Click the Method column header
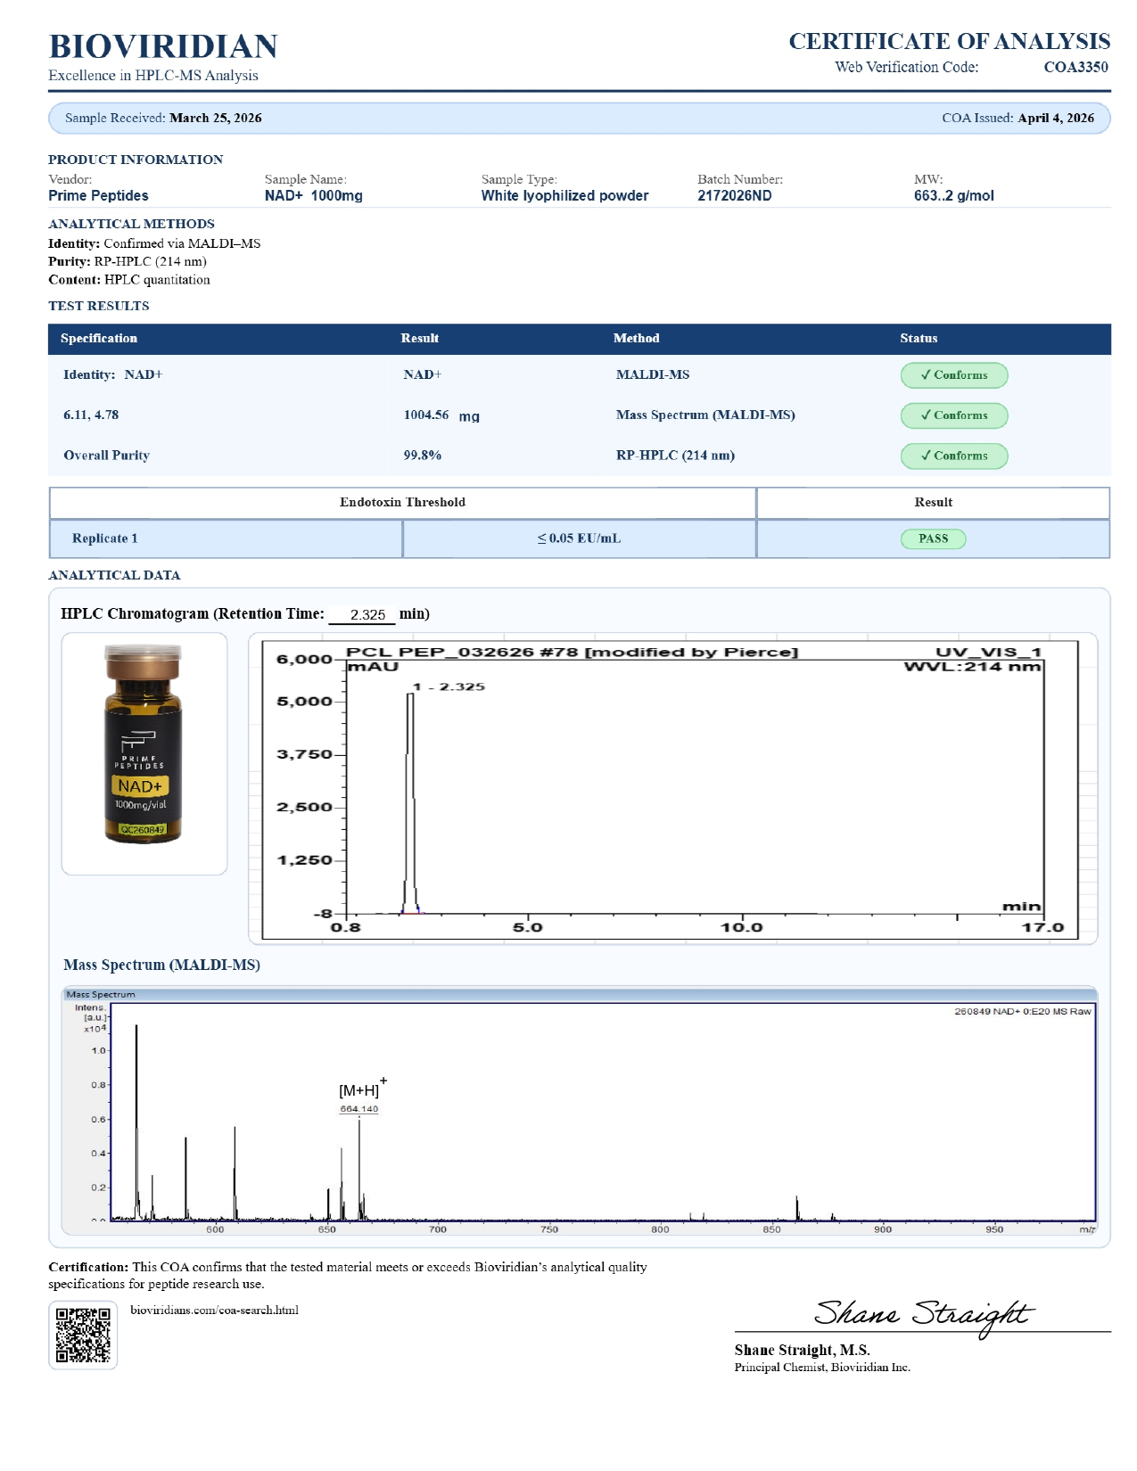 pyautogui.click(x=636, y=338)
